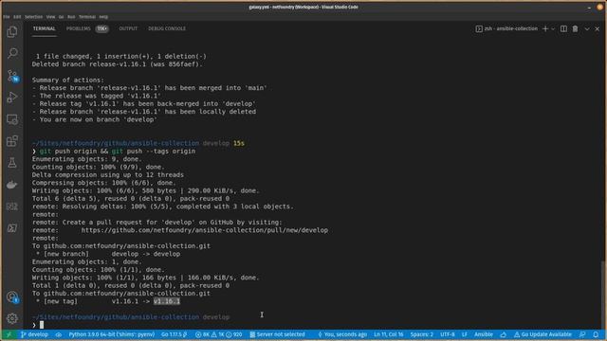Open the Testing flask view
This screenshot has width=607, height=341.
tap(12, 163)
